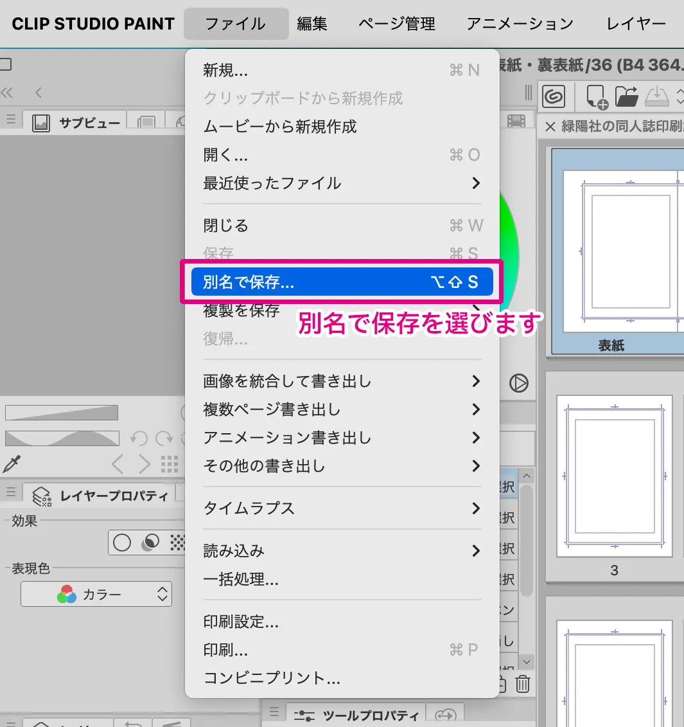684x727 pixels.
Task: Click the save download icon in toolbar
Action: click(656, 96)
